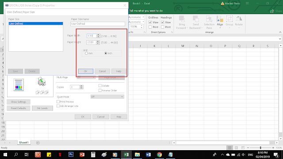Select User-Defined in Paper Size list
Screen dimensions: 283x159
click(36, 23)
